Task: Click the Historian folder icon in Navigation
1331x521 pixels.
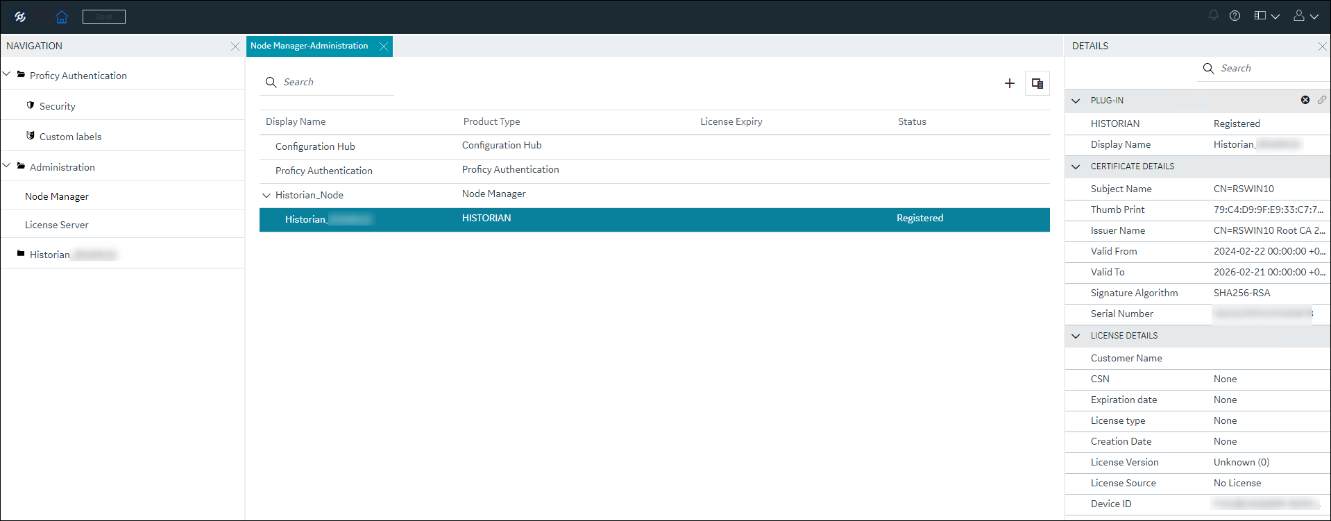Action: [21, 253]
